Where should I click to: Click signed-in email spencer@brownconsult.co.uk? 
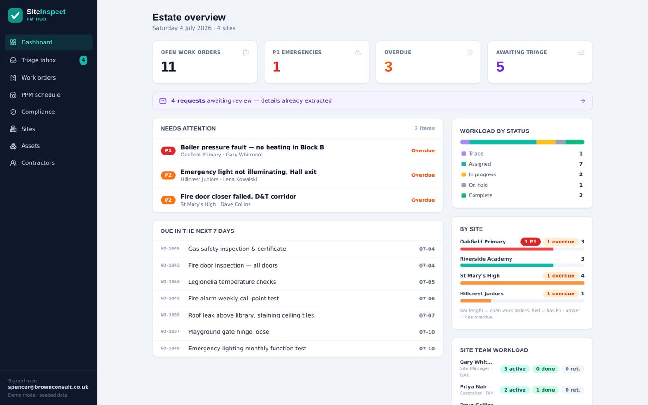[48, 387]
